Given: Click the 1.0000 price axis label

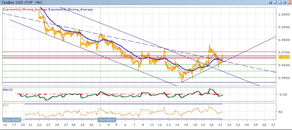Looking at the screenshot, I should (283, 14).
